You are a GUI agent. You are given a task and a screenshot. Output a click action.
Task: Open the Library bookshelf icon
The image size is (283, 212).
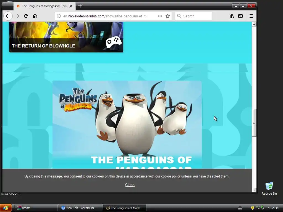[232, 16]
